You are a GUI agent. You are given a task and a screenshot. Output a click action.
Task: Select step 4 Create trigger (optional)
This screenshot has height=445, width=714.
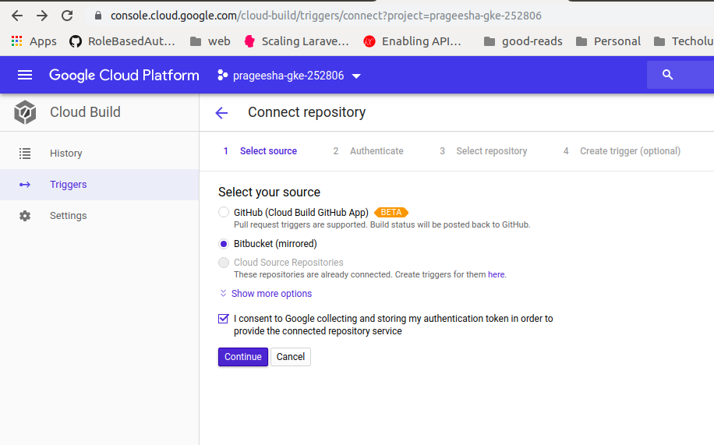click(x=621, y=151)
